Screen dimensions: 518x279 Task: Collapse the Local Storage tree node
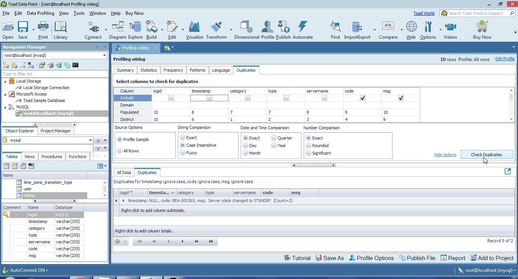(5, 81)
